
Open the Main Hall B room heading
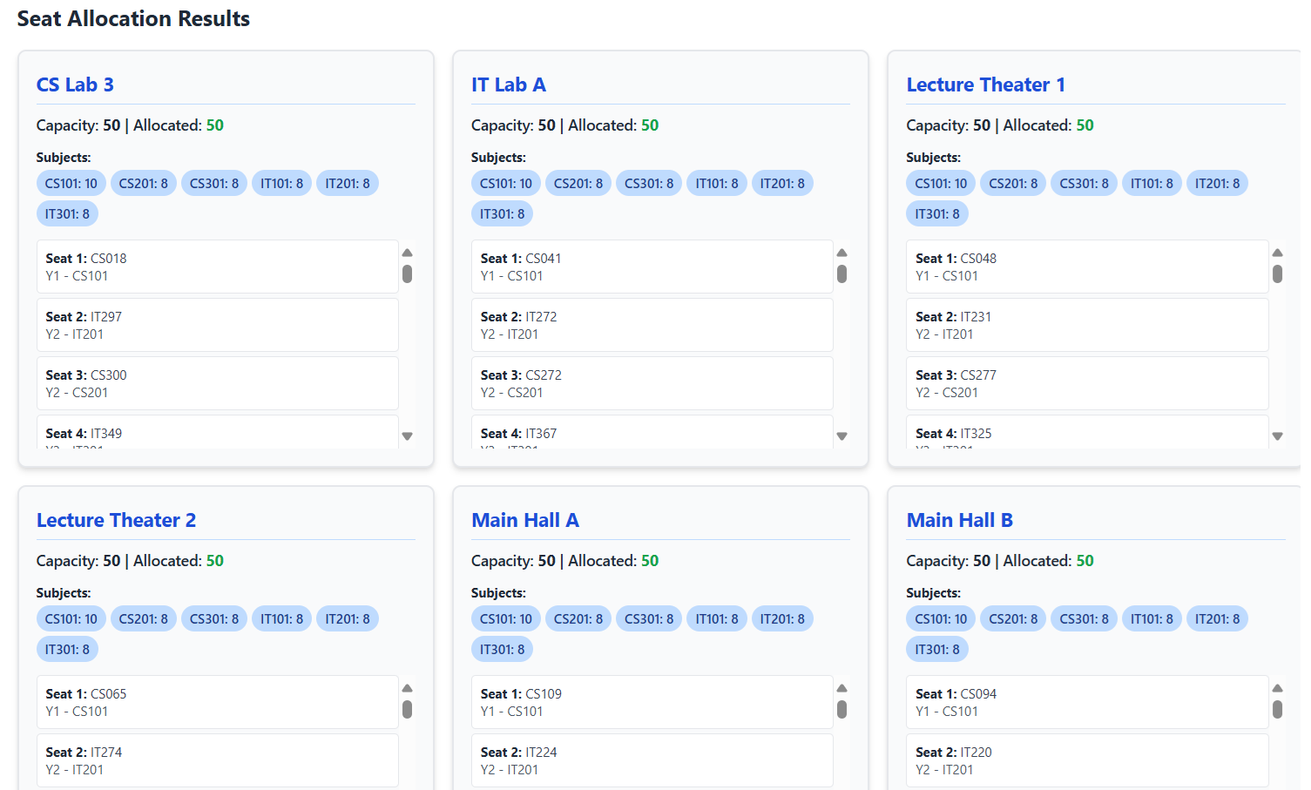point(960,520)
